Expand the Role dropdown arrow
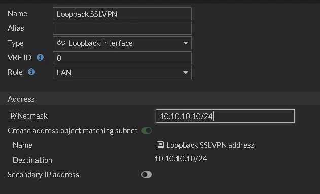 pyautogui.click(x=186, y=73)
